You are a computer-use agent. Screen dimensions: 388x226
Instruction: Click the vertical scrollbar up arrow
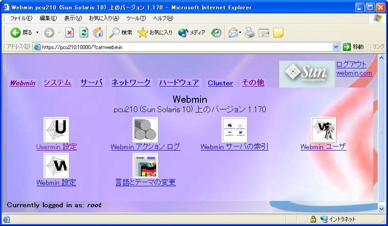click(x=381, y=58)
